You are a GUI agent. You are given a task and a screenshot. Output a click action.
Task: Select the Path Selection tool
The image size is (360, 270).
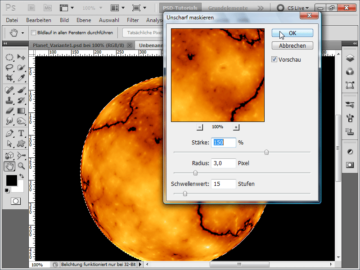9,144
